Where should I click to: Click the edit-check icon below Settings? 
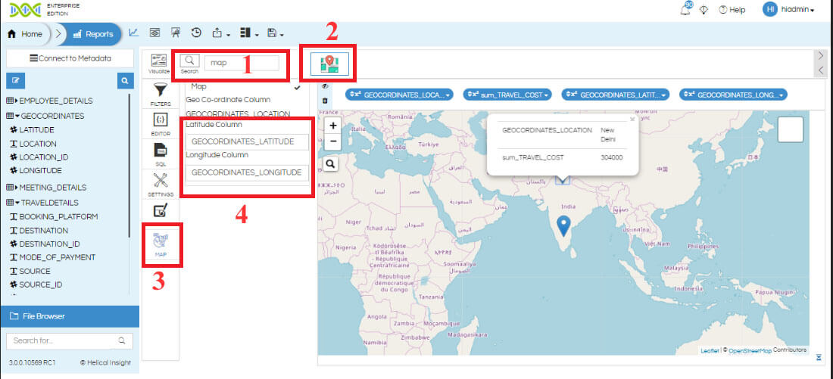[x=160, y=211]
